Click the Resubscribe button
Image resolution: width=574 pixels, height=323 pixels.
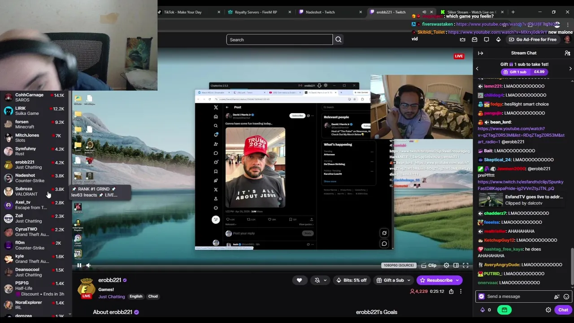point(435,280)
